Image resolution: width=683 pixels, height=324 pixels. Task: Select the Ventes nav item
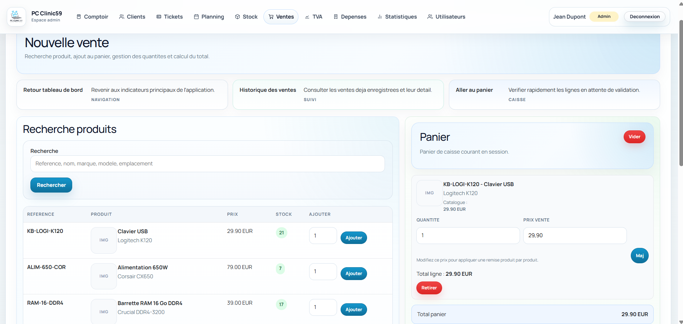click(x=281, y=17)
